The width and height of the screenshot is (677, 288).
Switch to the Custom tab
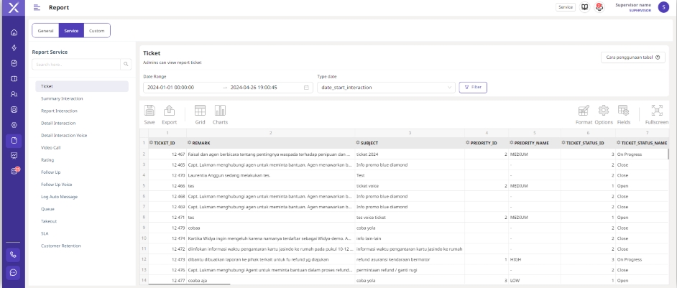(96, 30)
